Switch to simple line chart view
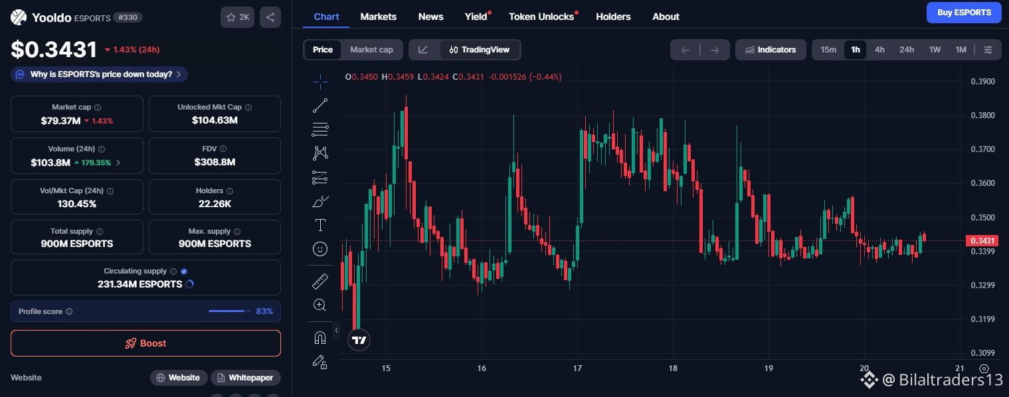The image size is (1009, 397). (424, 50)
